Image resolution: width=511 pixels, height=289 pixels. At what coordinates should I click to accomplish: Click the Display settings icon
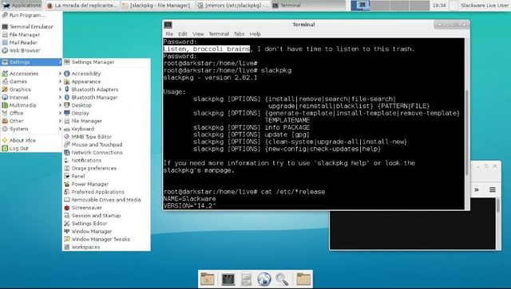coord(67,113)
